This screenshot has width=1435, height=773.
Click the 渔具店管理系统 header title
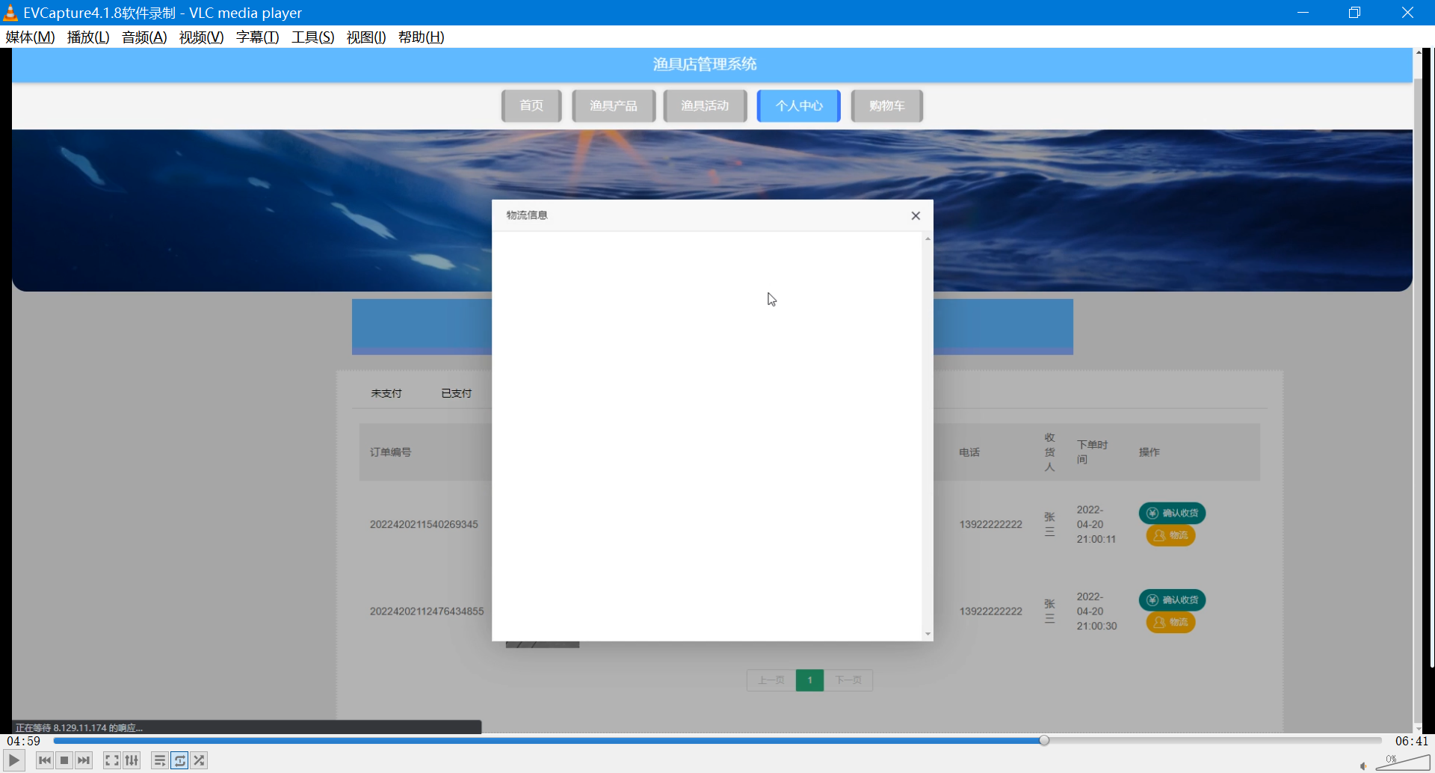click(x=705, y=64)
